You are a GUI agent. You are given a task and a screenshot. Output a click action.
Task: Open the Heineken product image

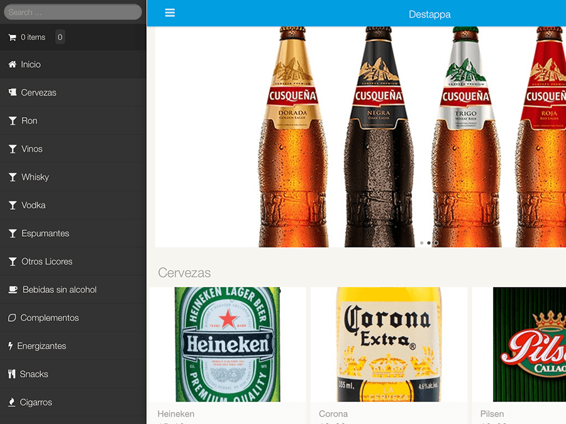[228, 344]
